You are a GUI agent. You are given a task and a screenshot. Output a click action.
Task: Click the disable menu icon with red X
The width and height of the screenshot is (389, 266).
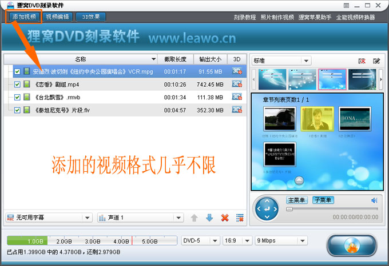click(362, 61)
